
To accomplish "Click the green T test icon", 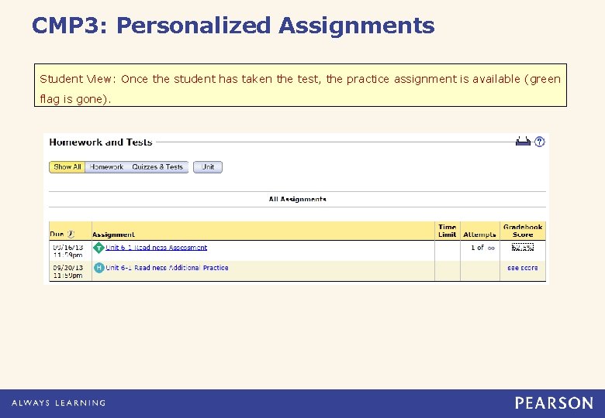I will 99,248.
